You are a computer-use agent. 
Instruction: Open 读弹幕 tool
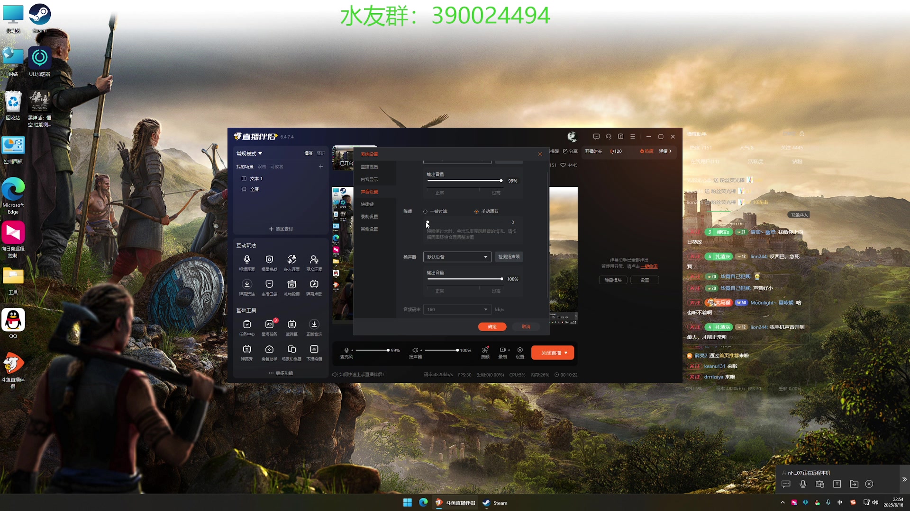(291, 327)
